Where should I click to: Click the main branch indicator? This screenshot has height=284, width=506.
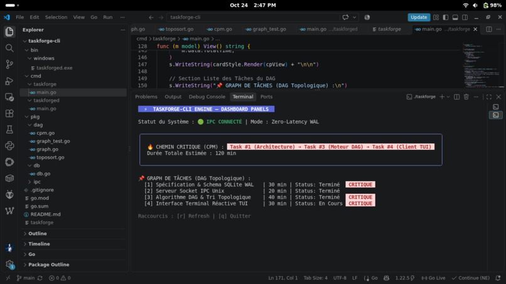click(26, 278)
